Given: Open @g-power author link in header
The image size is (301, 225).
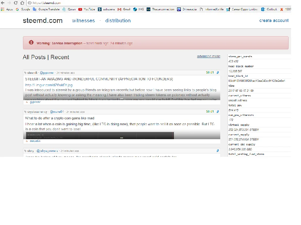Looking at the screenshot, I should point(47,73).
